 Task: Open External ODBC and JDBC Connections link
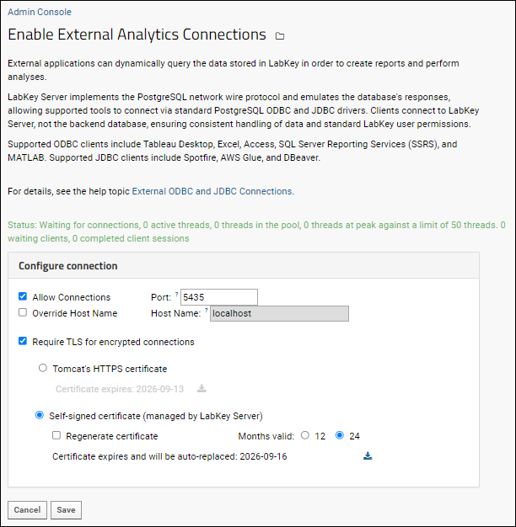coord(212,191)
